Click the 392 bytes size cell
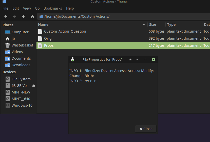Image resolution: width=210 pixels, height=142 pixels. (x=157, y=38)
